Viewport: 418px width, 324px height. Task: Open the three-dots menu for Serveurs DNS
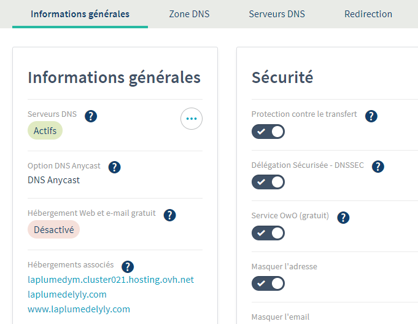point(192,119)
